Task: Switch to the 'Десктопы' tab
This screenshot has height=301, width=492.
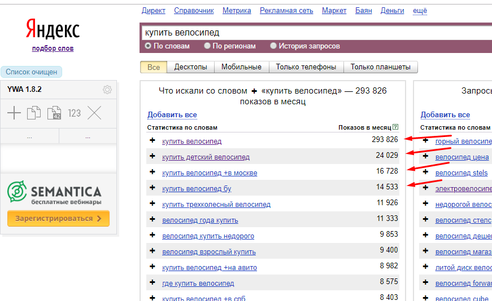Action: coord(190,67)
